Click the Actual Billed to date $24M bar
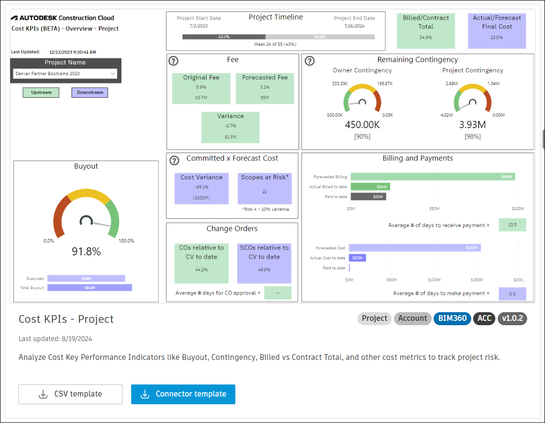The height and width of the screenshot is (423, 545). click(370, 187)
